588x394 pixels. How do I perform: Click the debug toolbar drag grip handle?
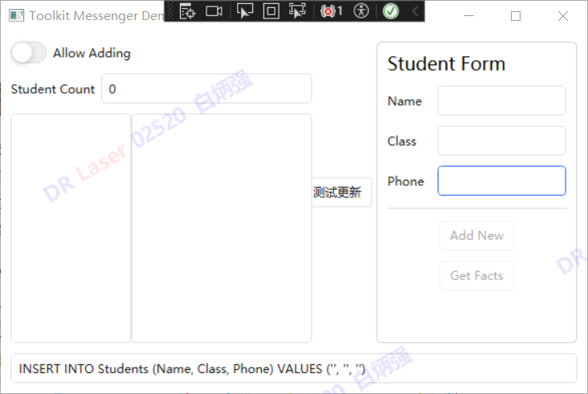170,11
